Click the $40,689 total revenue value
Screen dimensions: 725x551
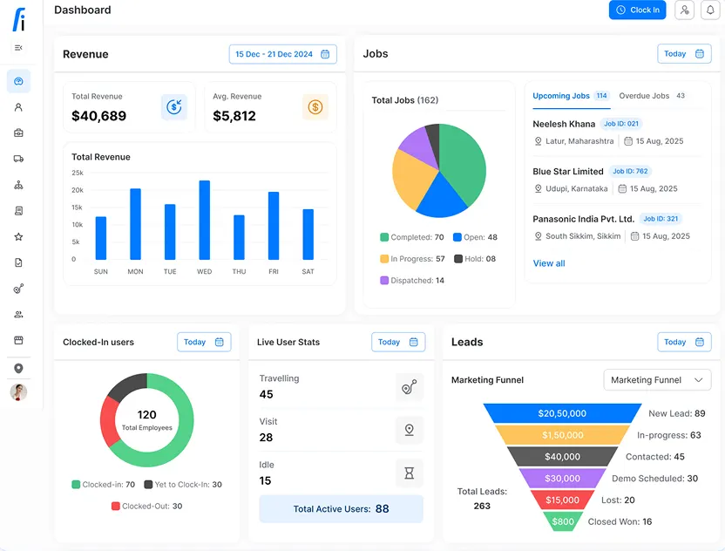[x=99, y=116]
